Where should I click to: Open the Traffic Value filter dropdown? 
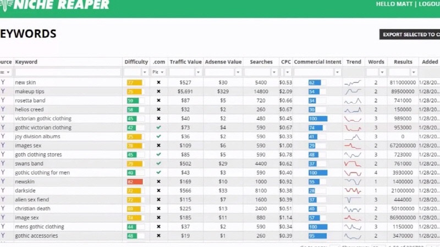coord(199,72)
